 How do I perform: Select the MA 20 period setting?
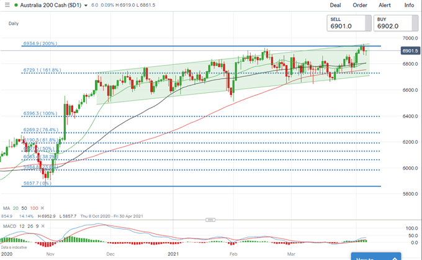coord(16,208)
